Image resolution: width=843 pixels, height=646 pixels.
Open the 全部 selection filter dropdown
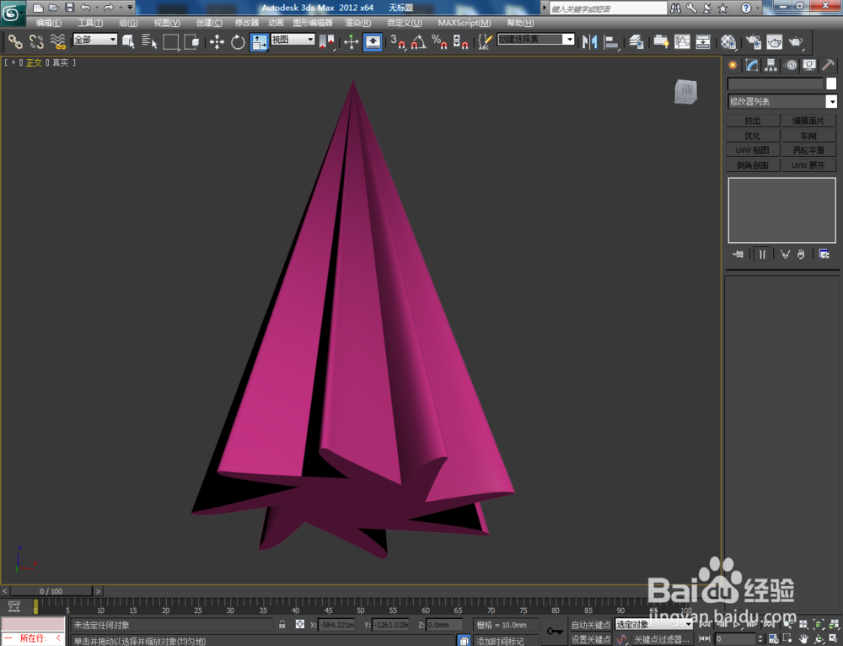[x=95, y=40]
